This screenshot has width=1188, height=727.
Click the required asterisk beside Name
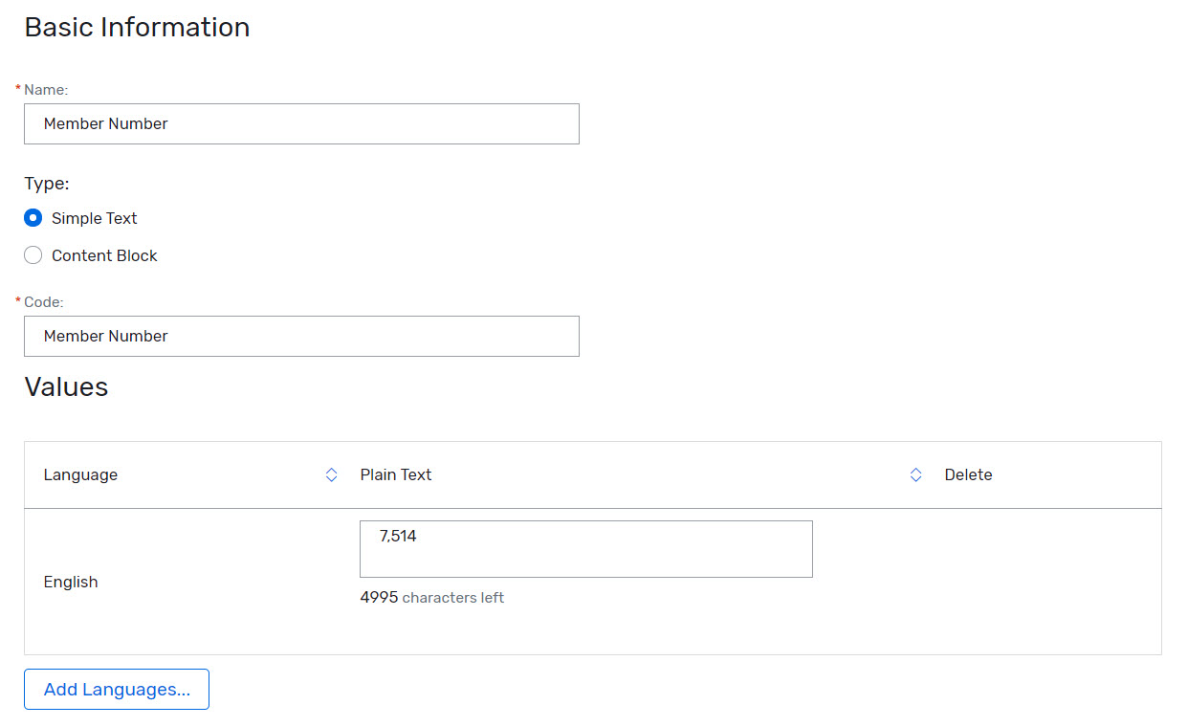tap(17, 85)
